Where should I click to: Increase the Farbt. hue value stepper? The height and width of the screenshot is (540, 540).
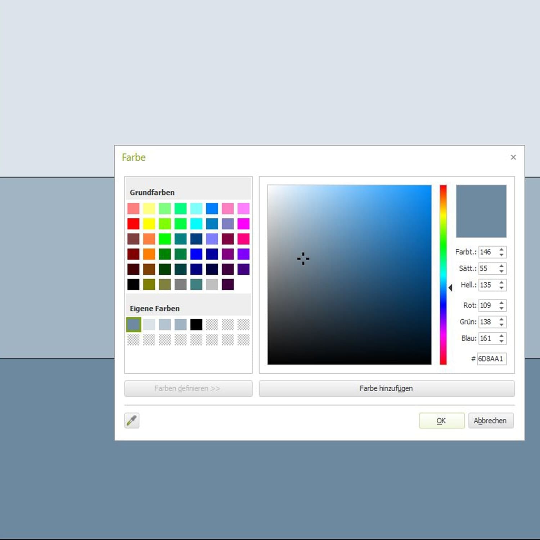pos(501,249)
